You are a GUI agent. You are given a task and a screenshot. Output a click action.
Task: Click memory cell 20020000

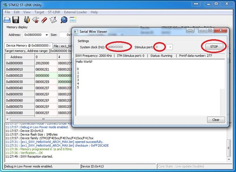coord(46,63)
